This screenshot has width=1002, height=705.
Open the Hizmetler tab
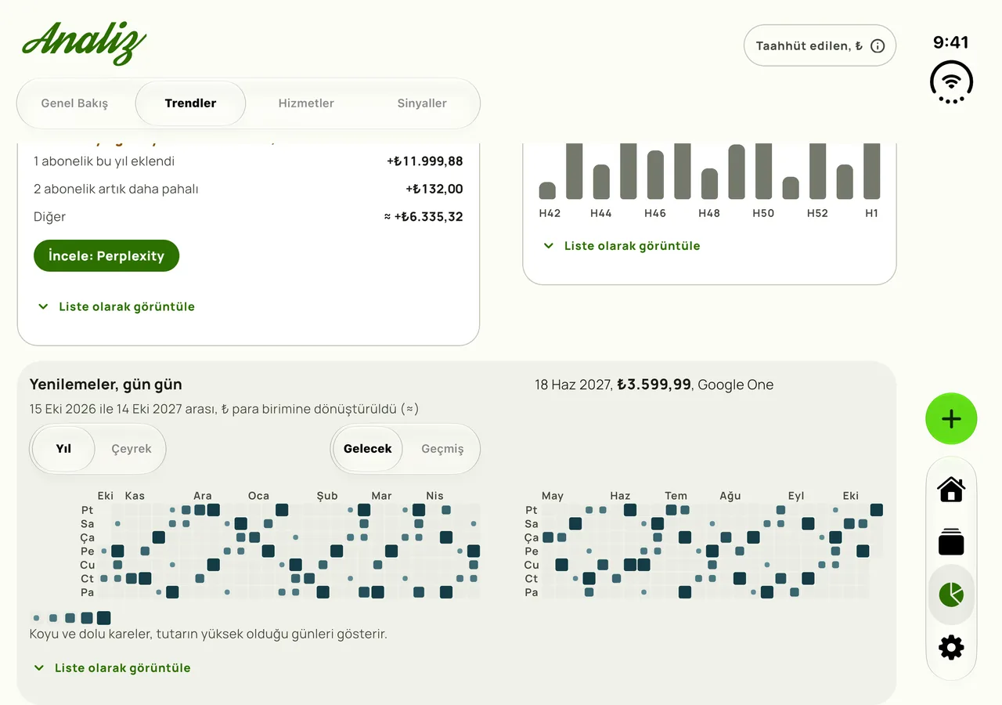[x=306, y=103]
